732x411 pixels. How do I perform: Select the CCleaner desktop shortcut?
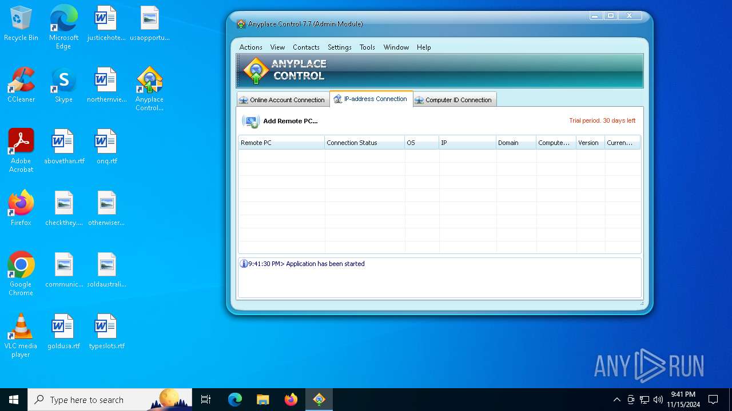click(x=21, y=86)
